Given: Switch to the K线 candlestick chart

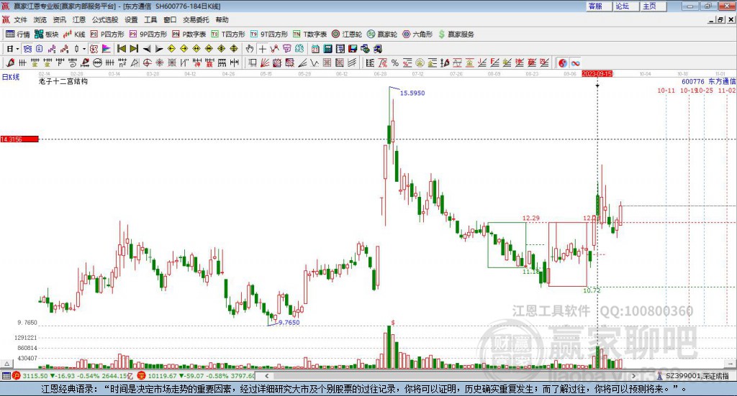Looking at the screenshot, I should tap(74, 34).
